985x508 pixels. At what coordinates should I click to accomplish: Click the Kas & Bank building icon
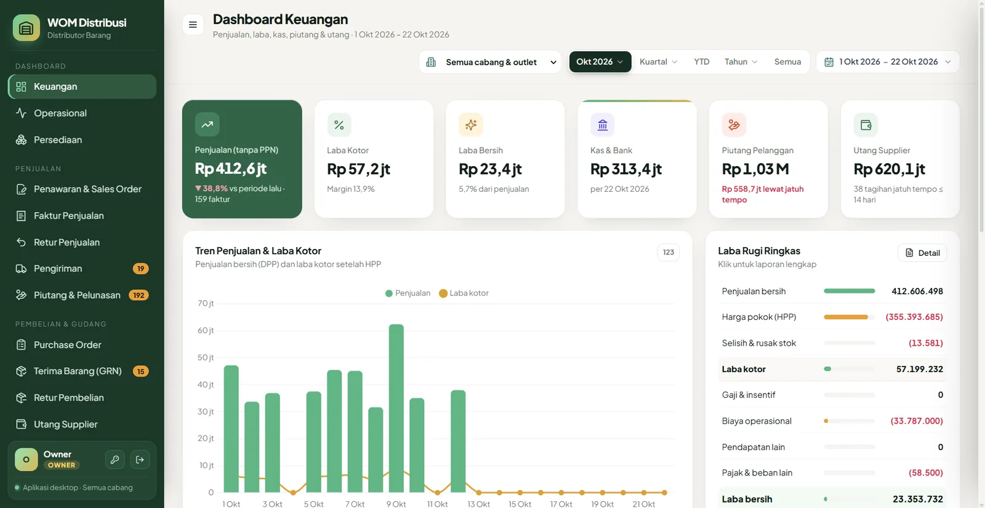tap(602, 125)
